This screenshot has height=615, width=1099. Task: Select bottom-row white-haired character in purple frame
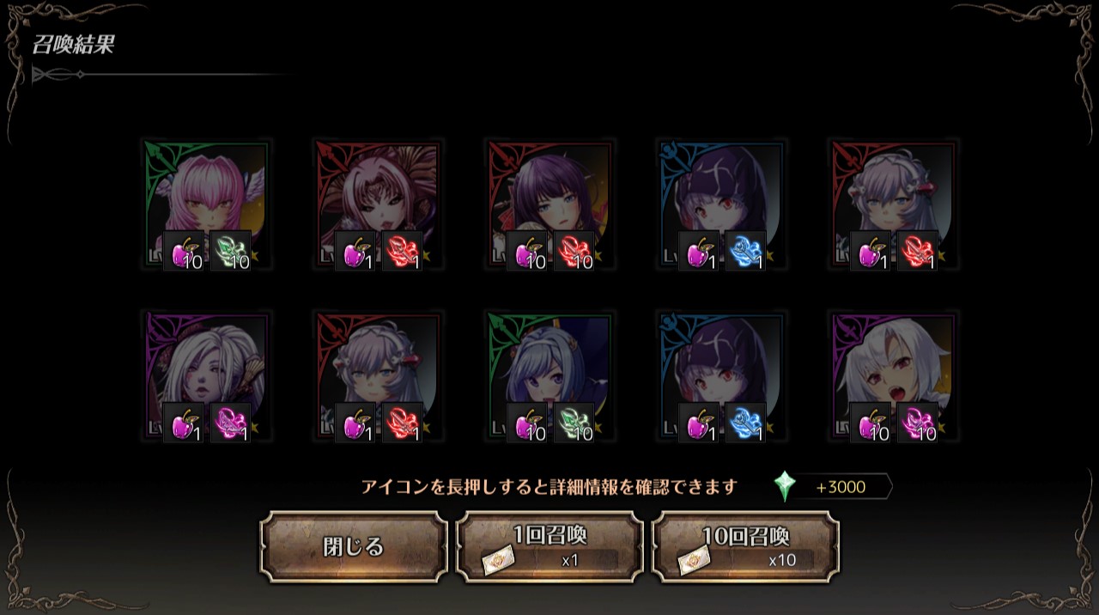[x=206, y=378]
